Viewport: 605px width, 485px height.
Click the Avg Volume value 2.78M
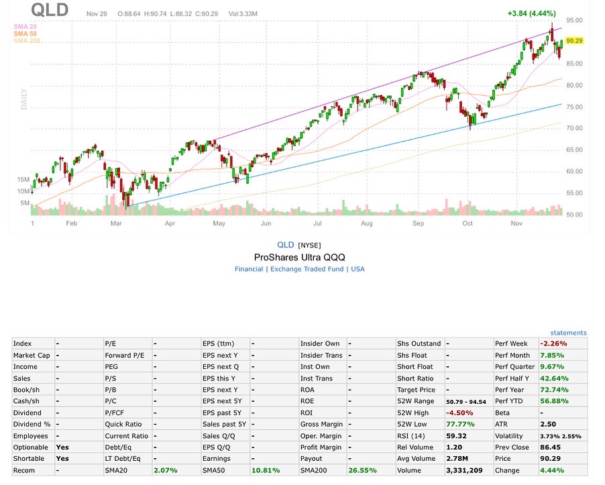457,458
